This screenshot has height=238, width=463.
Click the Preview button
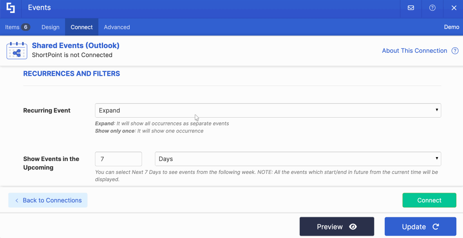(336, 226)
